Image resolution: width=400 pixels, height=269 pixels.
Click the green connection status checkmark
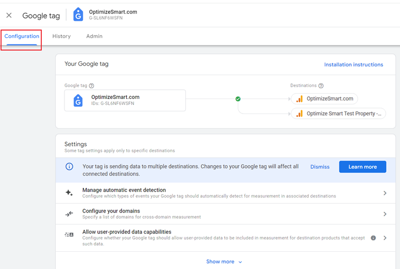tap(238, 98)
